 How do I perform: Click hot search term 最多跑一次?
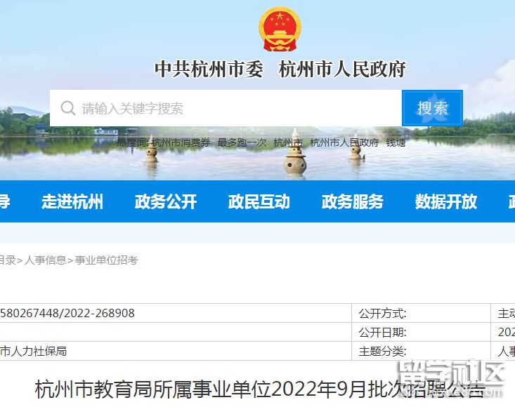coord(242,142)
